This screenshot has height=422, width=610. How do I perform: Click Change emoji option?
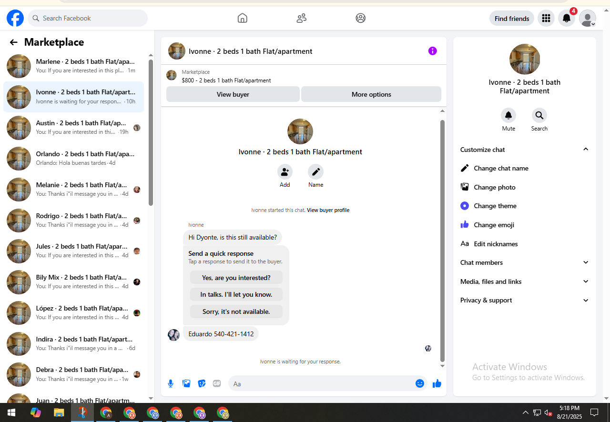(x=525, y=225)
